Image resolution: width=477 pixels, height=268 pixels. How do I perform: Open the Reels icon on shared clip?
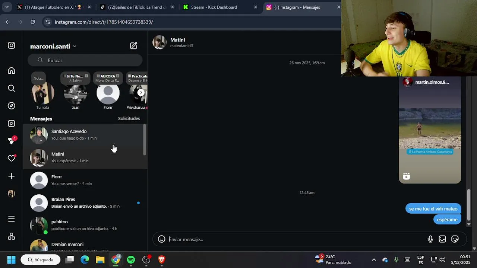[x=406, y=176]
